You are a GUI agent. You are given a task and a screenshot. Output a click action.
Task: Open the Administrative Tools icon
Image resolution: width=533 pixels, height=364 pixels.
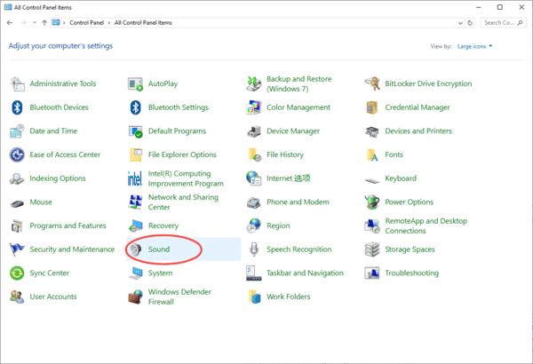point(17,84)
